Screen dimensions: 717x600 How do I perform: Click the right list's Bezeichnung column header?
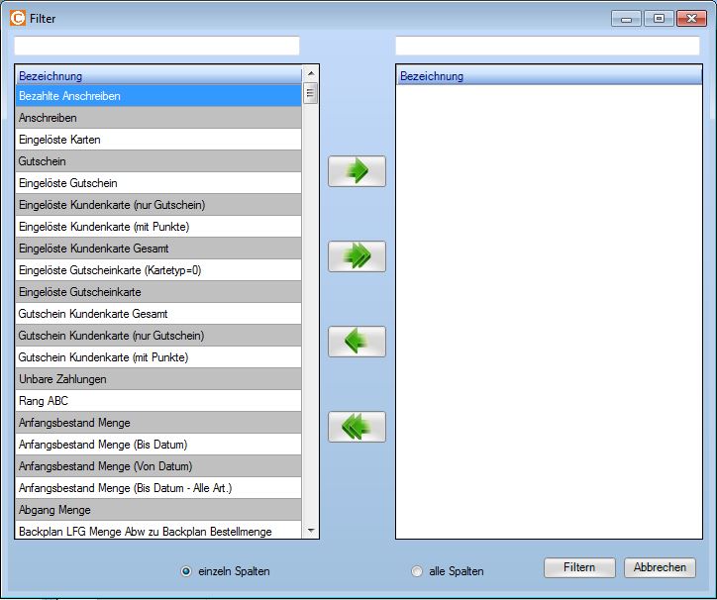[x=547, y=75]
